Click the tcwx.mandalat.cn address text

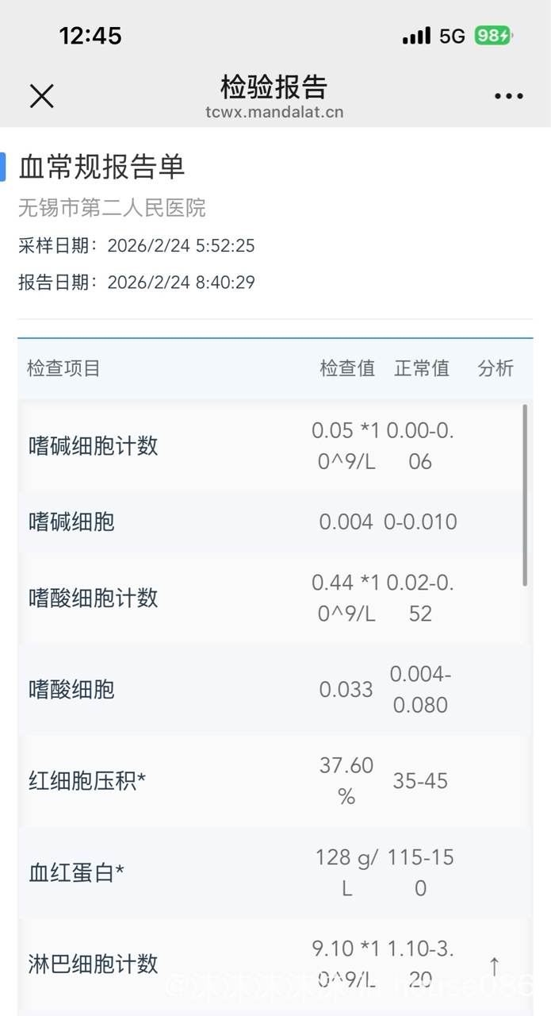(274, 112)
